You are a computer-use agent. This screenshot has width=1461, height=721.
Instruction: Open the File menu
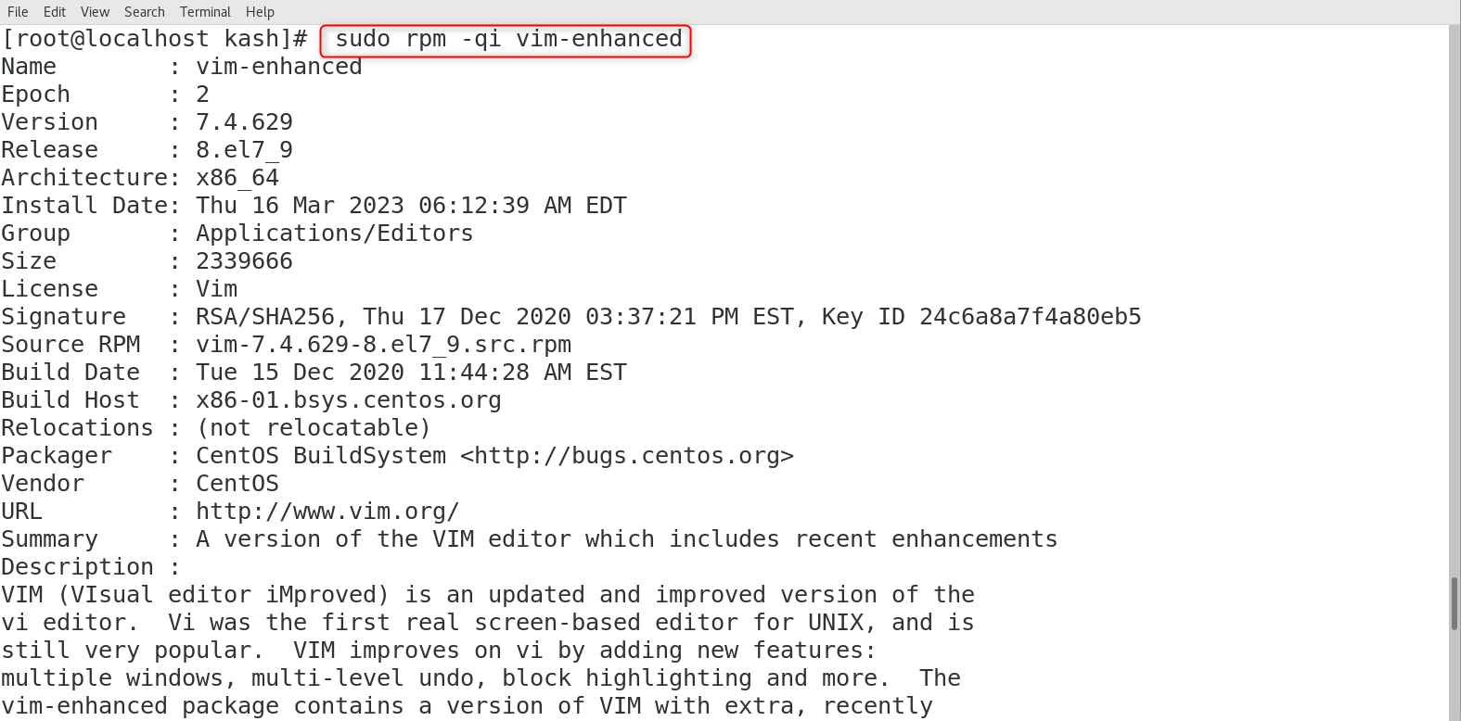tap(17, 12)
